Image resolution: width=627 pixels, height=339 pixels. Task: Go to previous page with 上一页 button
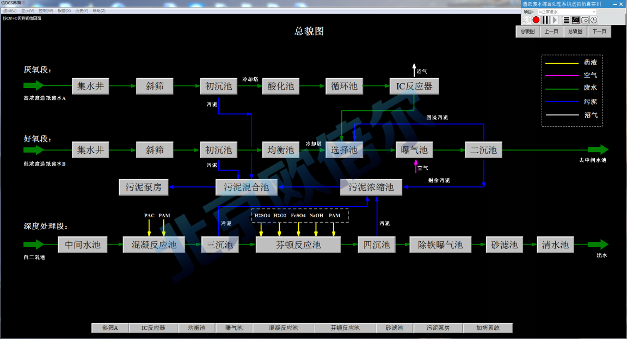click(x=551, y=31)
